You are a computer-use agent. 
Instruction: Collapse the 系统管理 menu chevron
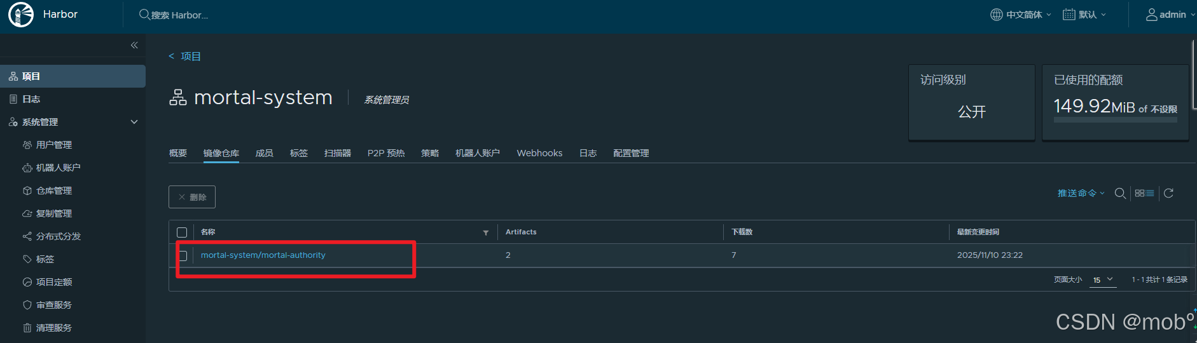(134, 122)
